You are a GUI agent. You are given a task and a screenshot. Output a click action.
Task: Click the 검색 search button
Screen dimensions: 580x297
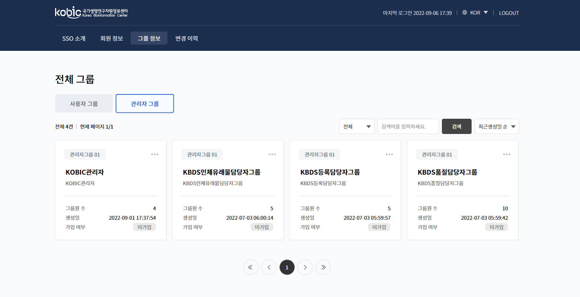coord(457,126)
